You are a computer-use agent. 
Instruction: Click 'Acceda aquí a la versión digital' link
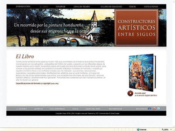coord(146,94)
